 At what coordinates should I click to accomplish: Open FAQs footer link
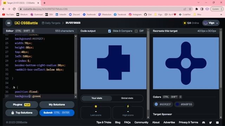click(x=127, y=122)
